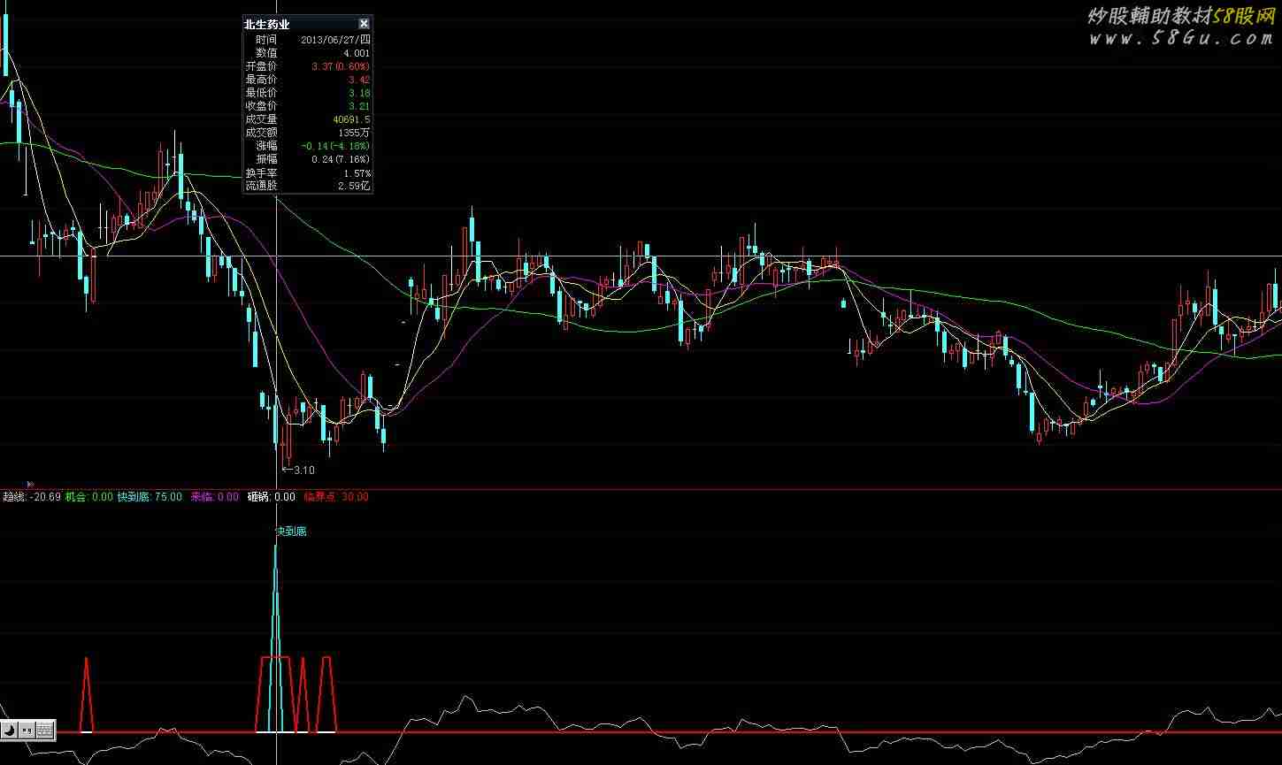Click the 成交量 row in info panel

[307, 119]
